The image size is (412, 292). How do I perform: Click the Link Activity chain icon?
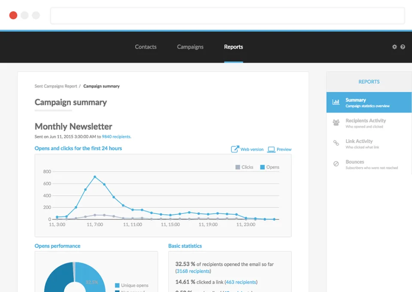(x=336, y=143)
